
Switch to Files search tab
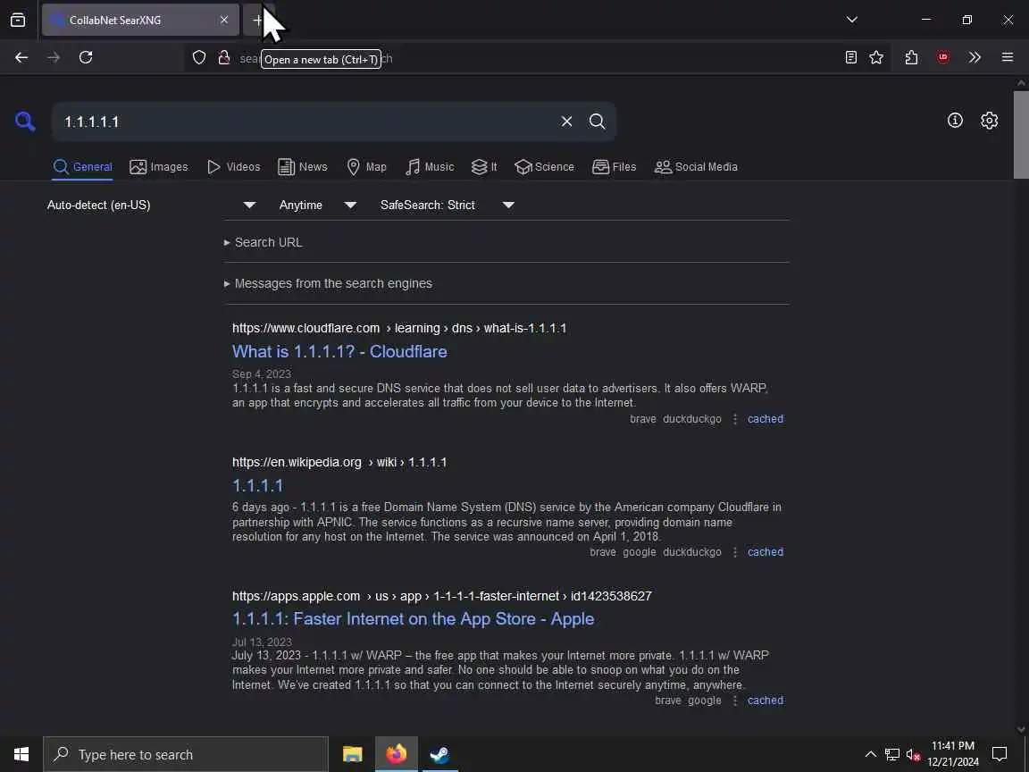point(615,167)
